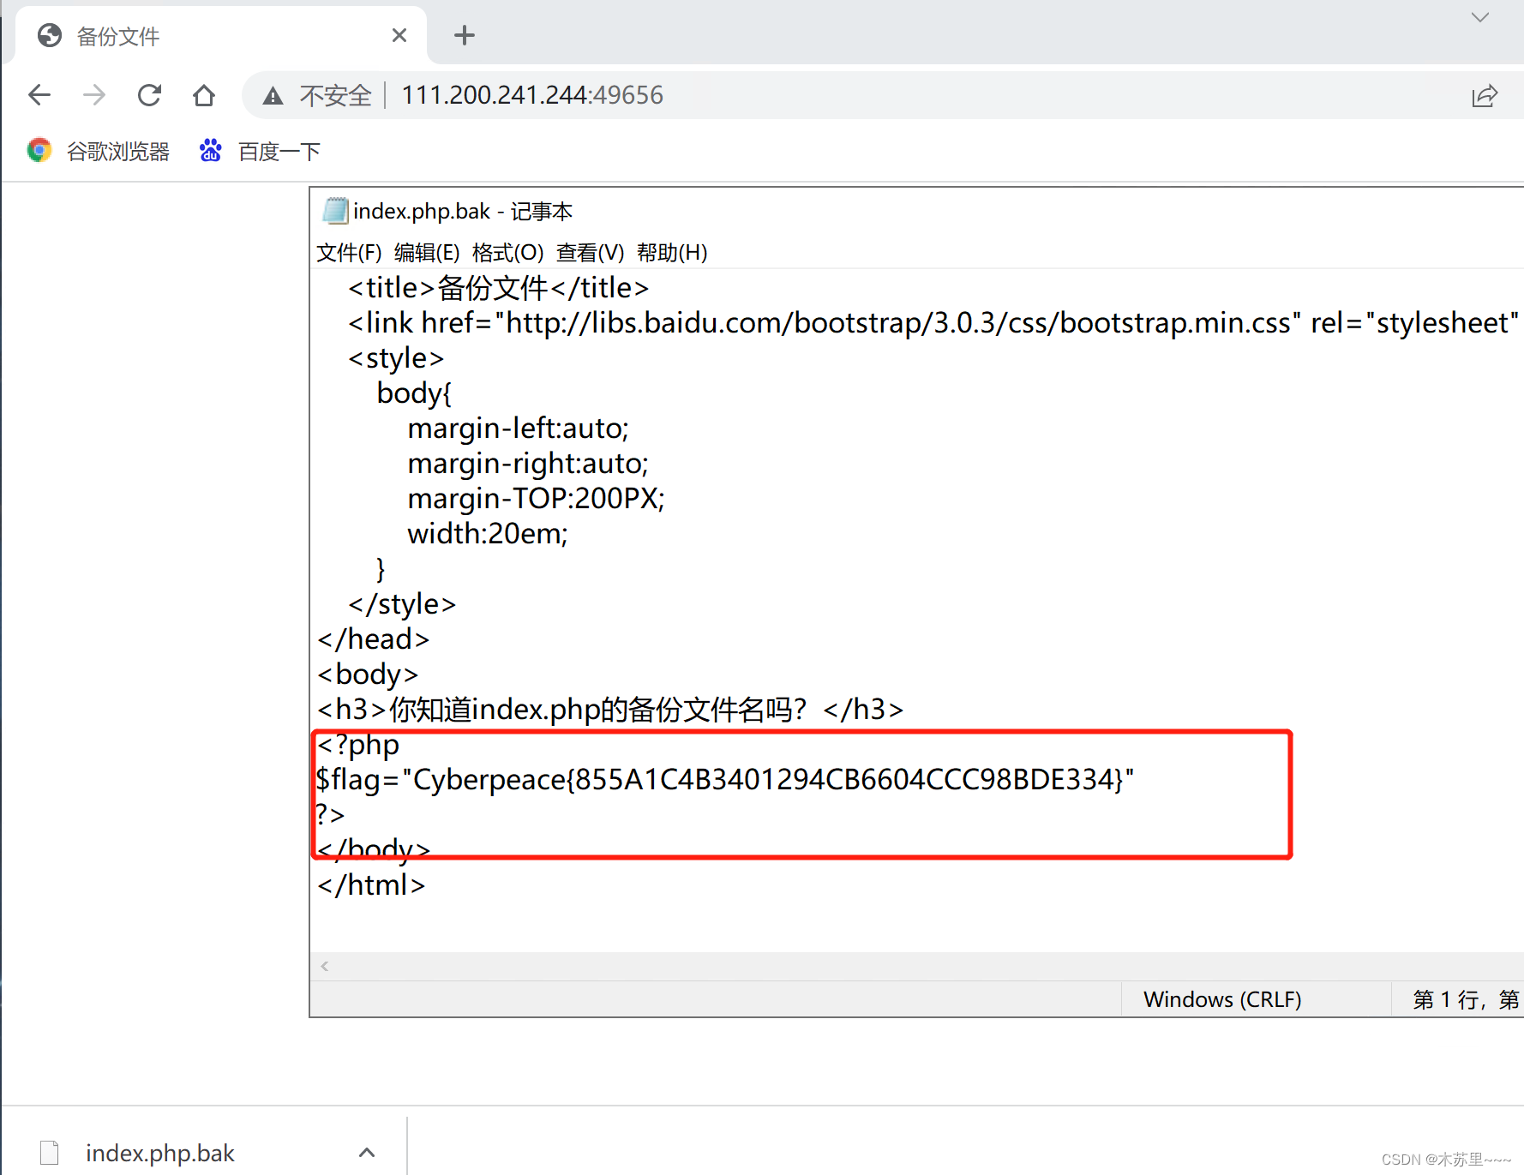The width and height of the screenshot is (1524, 1175).
Task: Click the <h3>你知道index.php的备份文件名吗 line
Action: 610,710
